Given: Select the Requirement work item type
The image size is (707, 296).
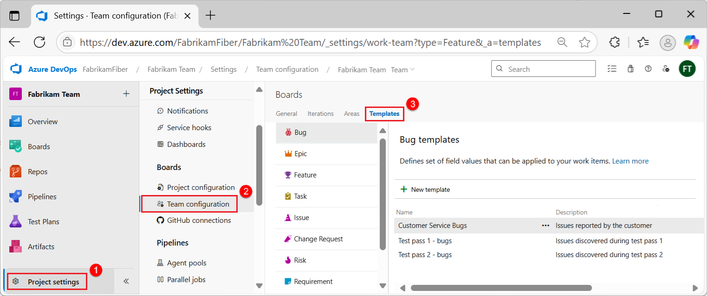Looking at the screenshot, I should 326,282.
